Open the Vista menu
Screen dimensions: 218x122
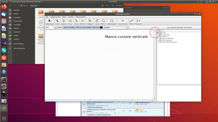[64, 17]
